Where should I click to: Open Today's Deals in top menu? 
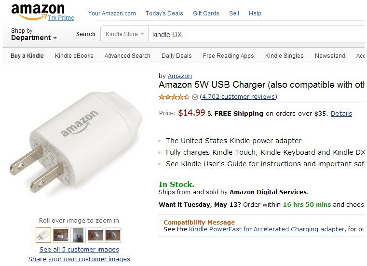point(164,13)
